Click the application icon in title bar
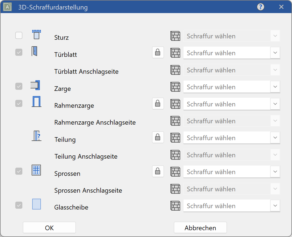Screen dimensions: 292x237 7,7
